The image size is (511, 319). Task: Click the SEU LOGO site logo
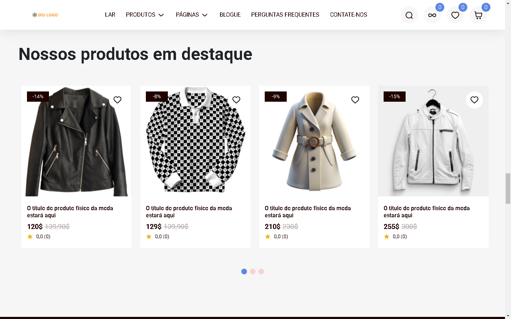[x=45, y=15]
